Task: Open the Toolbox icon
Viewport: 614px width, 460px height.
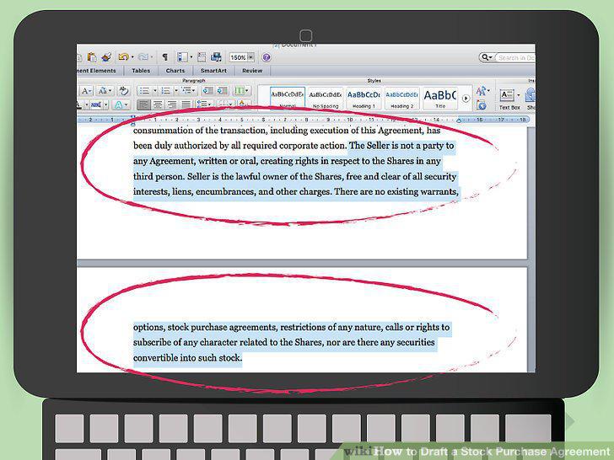Action: coord(202,57)
